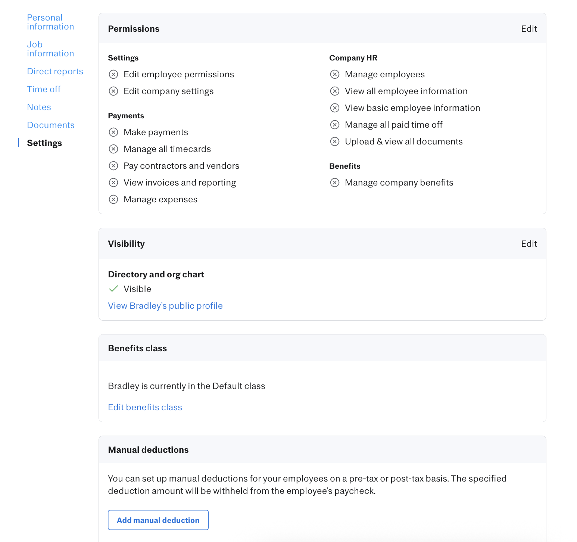This screenshot has width=577, height=542.
Task: Switch to the Time off section
Action: pos(44,89)
